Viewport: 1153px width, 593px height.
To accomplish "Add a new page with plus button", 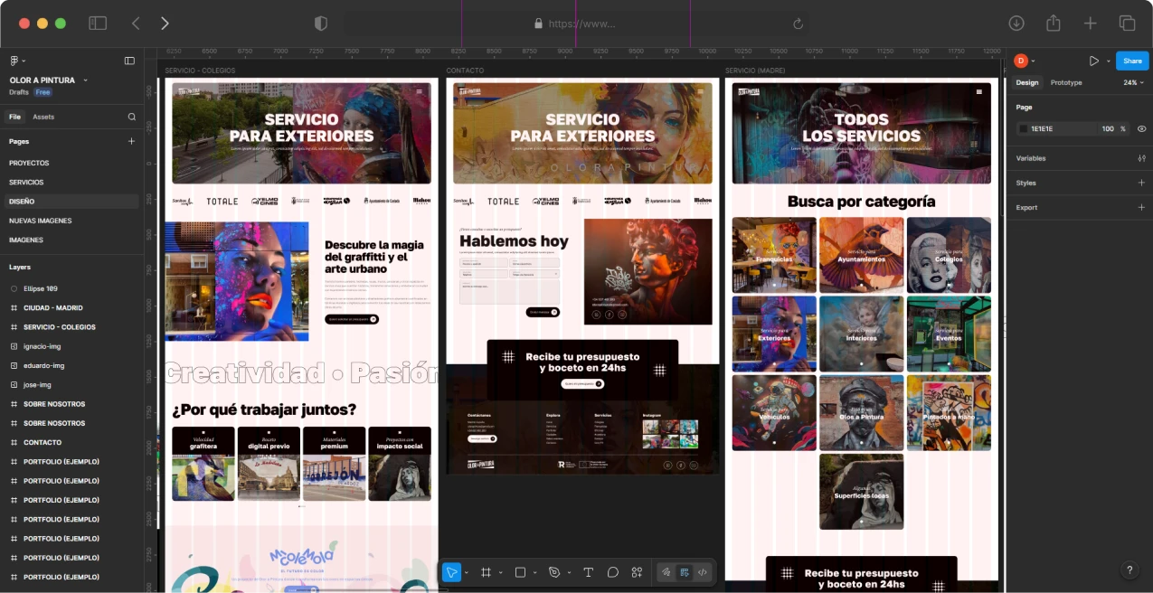I will (x=131, y=141).
